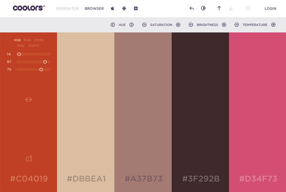Click the hamburger menu icon in header
The width and height of the screenshot is (286, 192).
click(248, 9)
